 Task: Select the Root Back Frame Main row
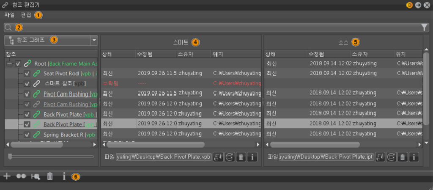tap(51, 63)
